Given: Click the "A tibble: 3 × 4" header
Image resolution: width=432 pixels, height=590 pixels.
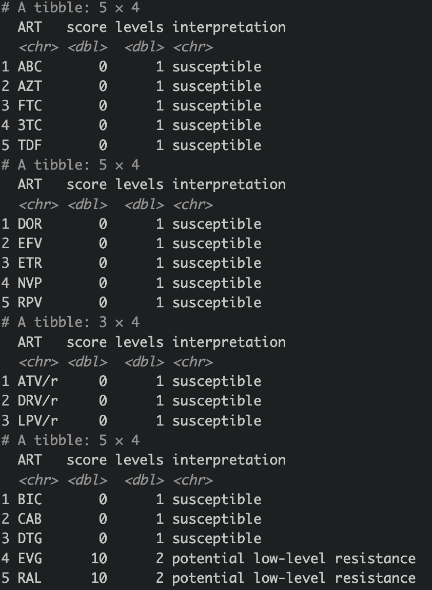Looking at the screenshot, I should 78,322.
